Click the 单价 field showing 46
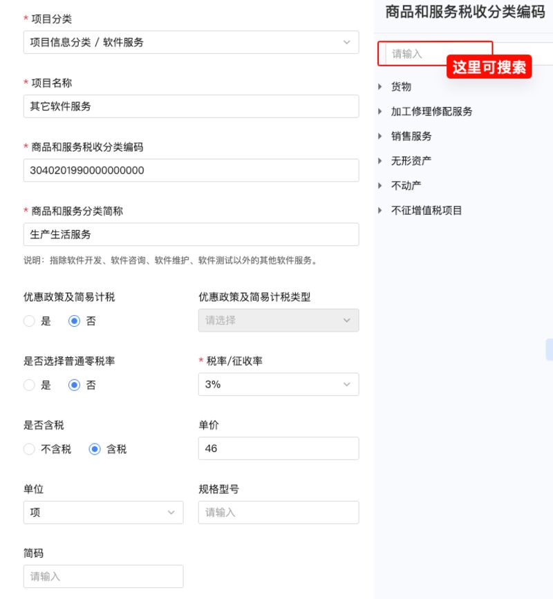Viewport: 553px width, 599px height. tap(279, 448)
